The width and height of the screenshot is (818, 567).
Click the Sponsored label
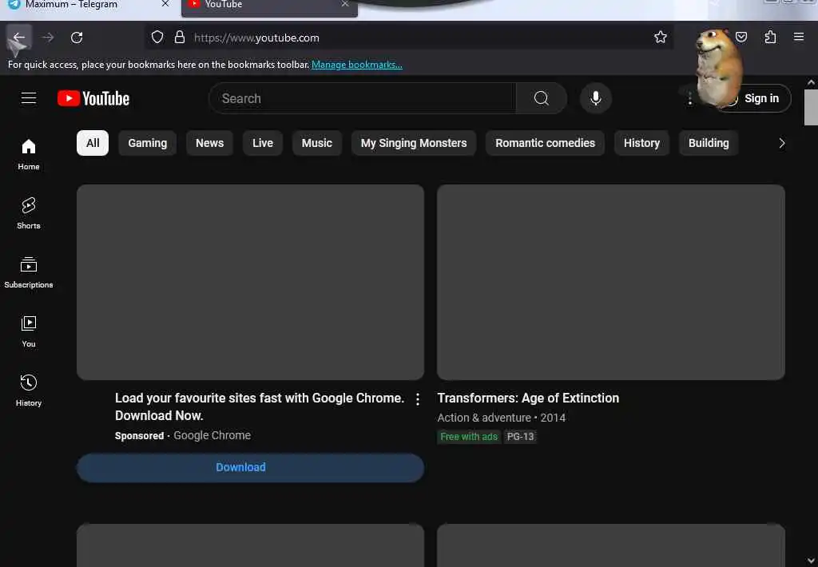(x=139, y=436)
